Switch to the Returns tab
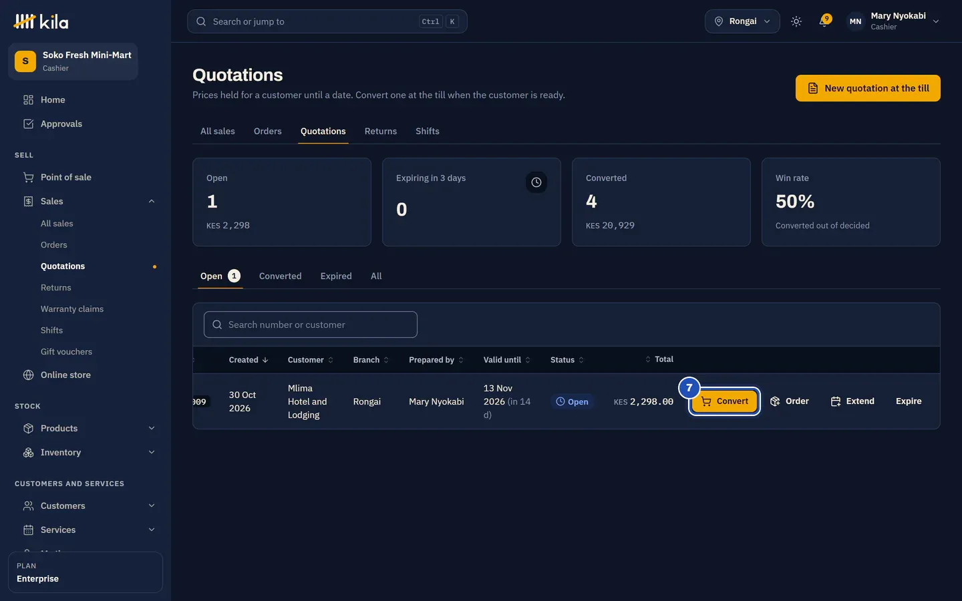This screenshot has width=962, height=601. pos(381,131)
